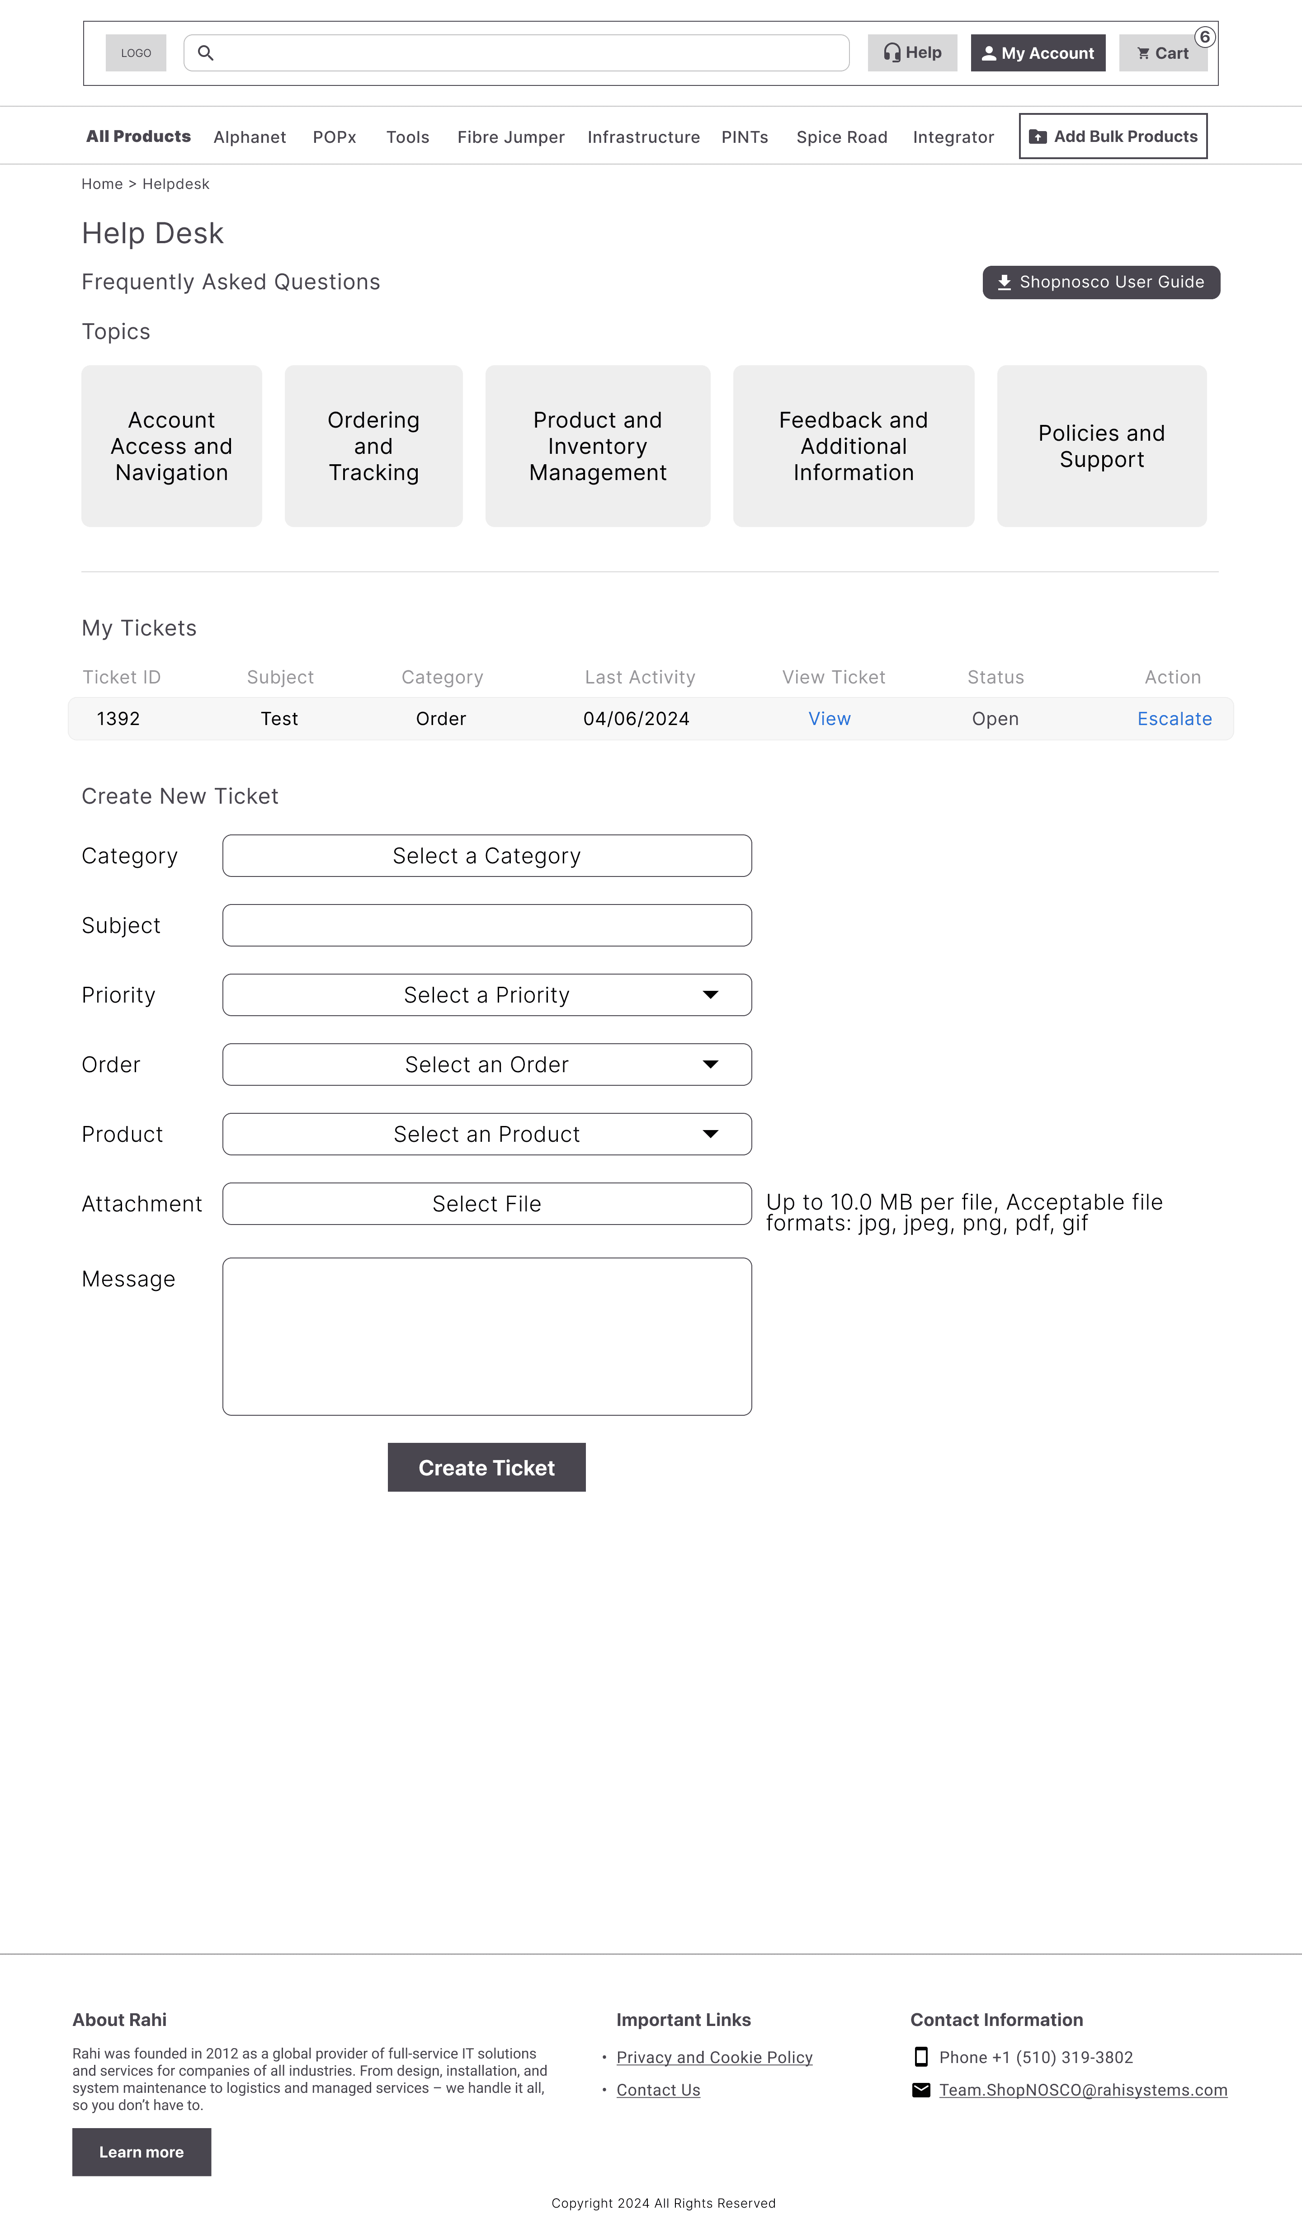Download the Shopnosco User Guide
The height and width of the screenshot is (2214, 1302).
tap(1101, 282)
